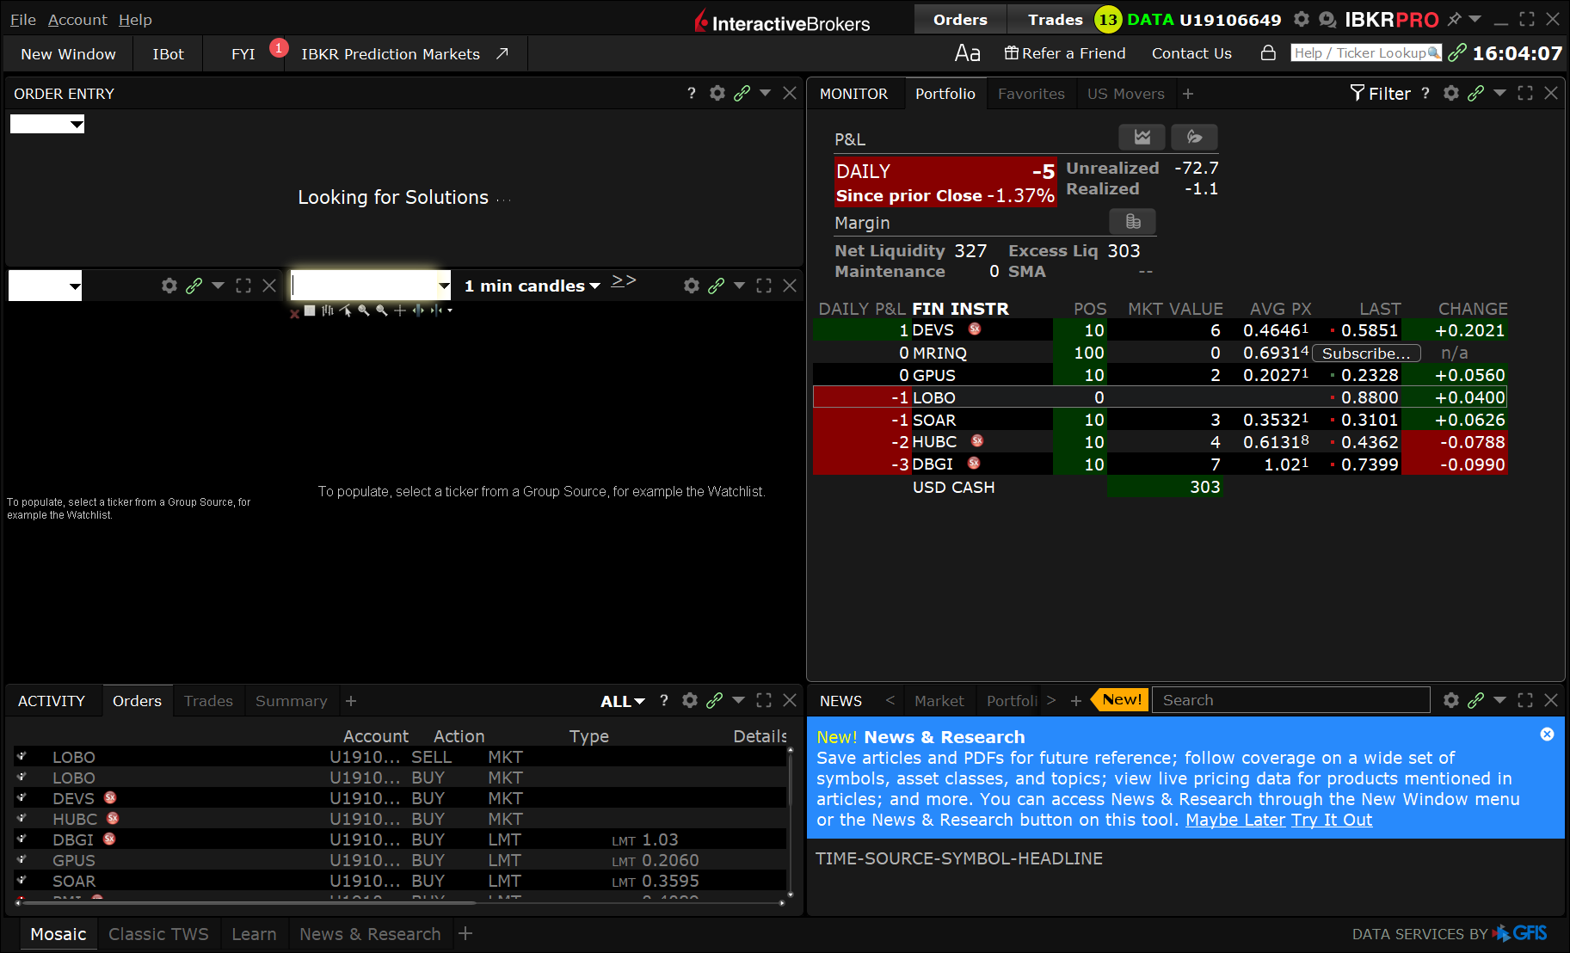Click the Monitor panel group link chain icon
Screen dimensions: 1570x953
tap(1475, 93)
